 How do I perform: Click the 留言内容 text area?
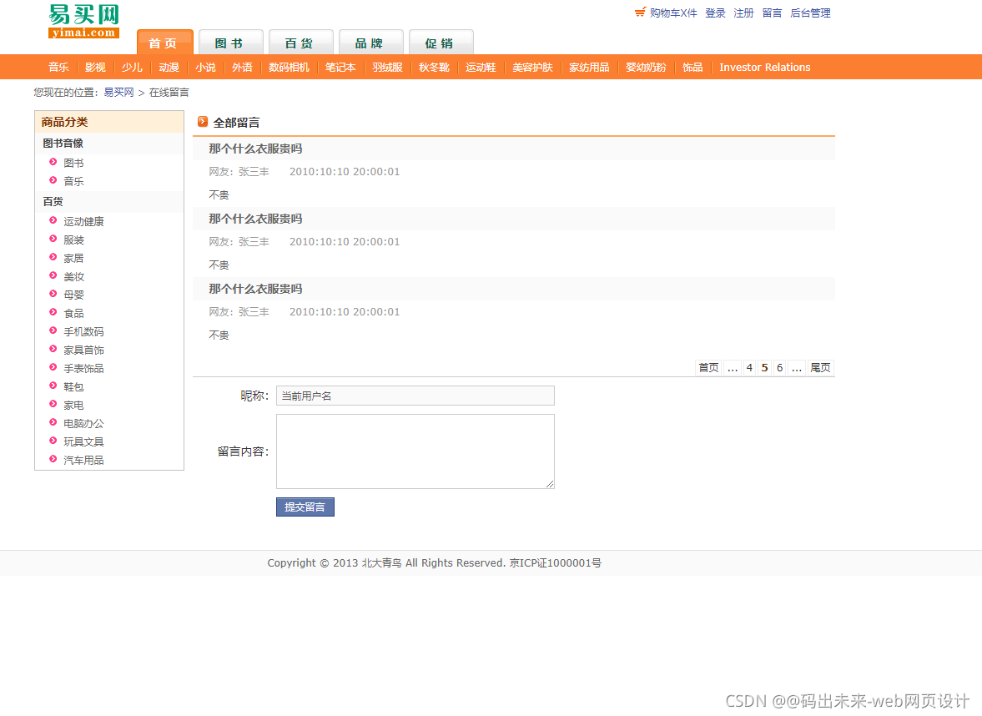tap(415, 451)
